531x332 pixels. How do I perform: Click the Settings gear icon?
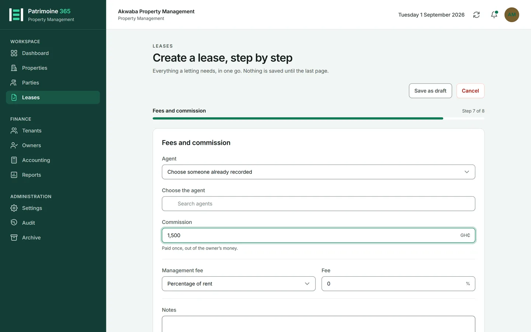pyautogui.click(x=14, y=208)
